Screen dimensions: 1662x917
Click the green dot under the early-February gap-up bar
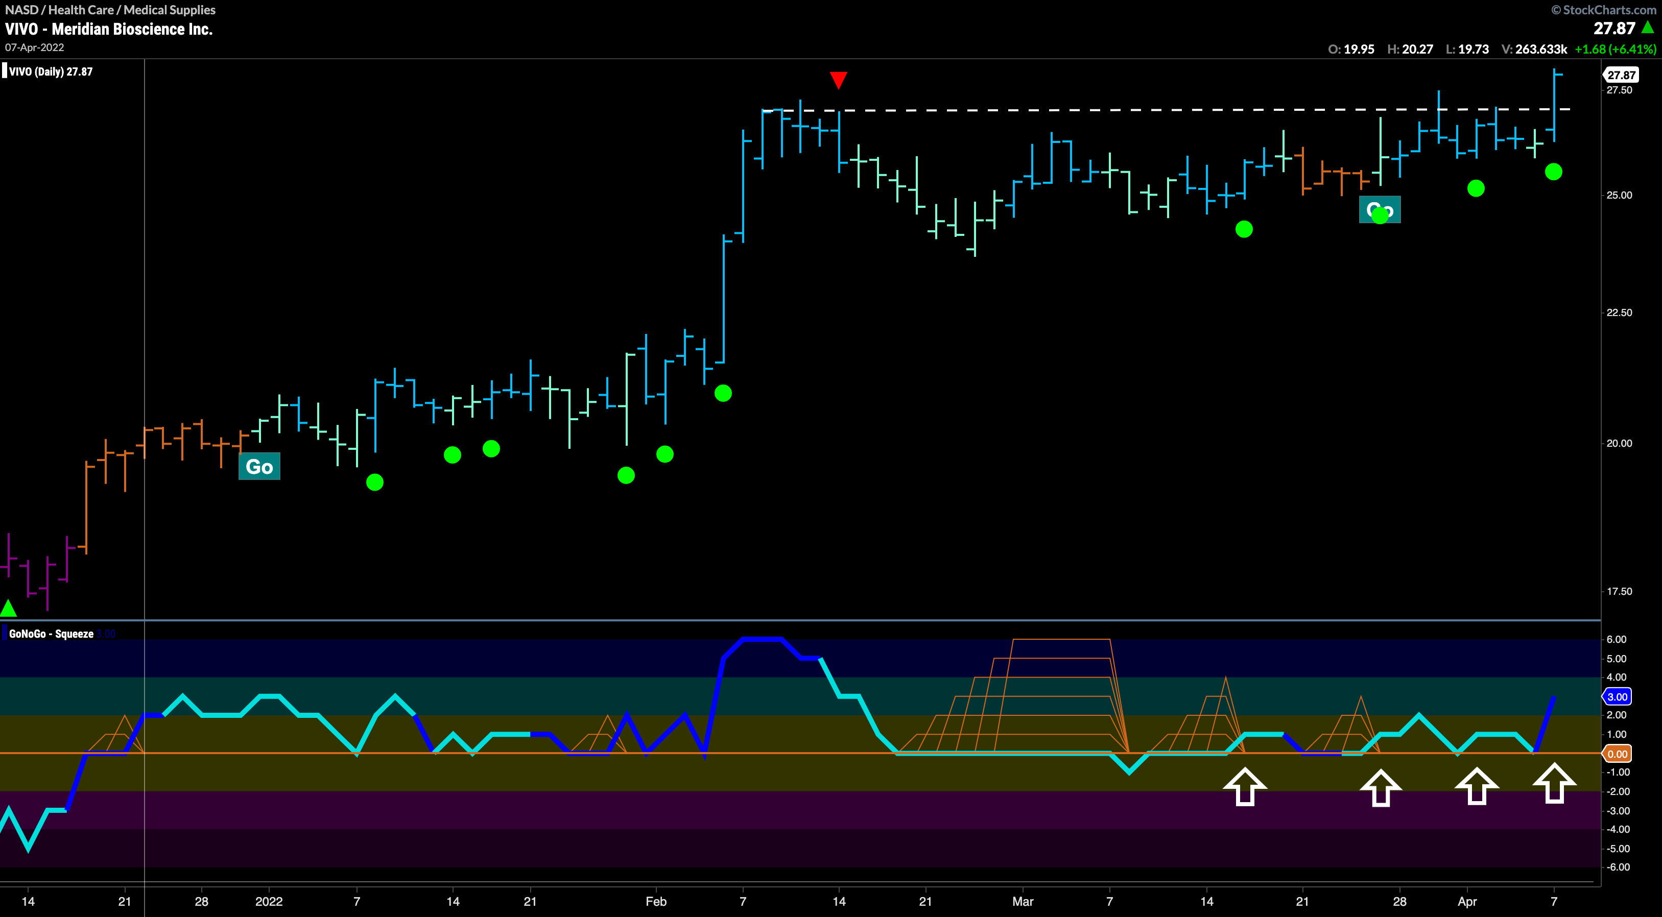(x=723, y=393)
